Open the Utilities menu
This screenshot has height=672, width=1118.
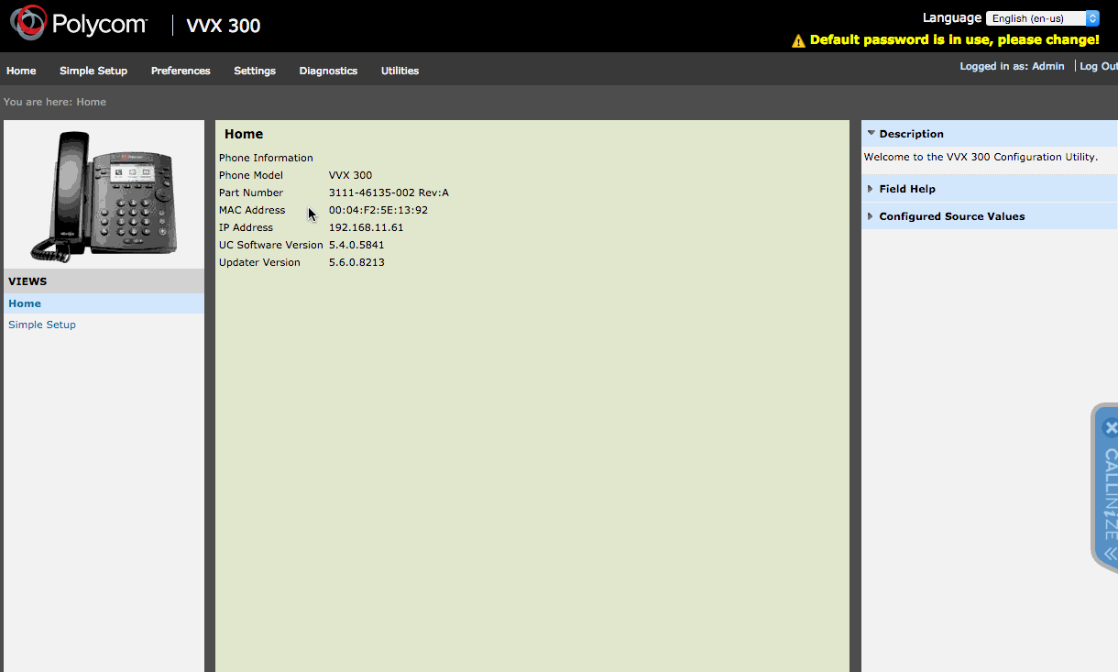pos(400,70)
